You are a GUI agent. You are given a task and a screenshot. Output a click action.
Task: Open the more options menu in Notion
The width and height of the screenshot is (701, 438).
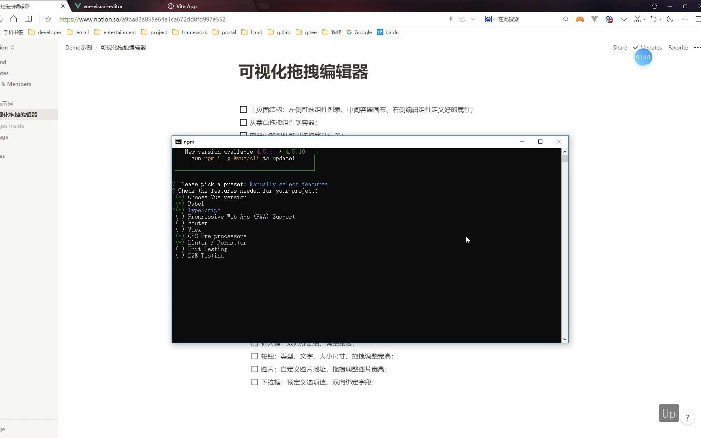coord(697,47)
